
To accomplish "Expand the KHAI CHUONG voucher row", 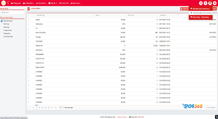I will click(29, 33).
